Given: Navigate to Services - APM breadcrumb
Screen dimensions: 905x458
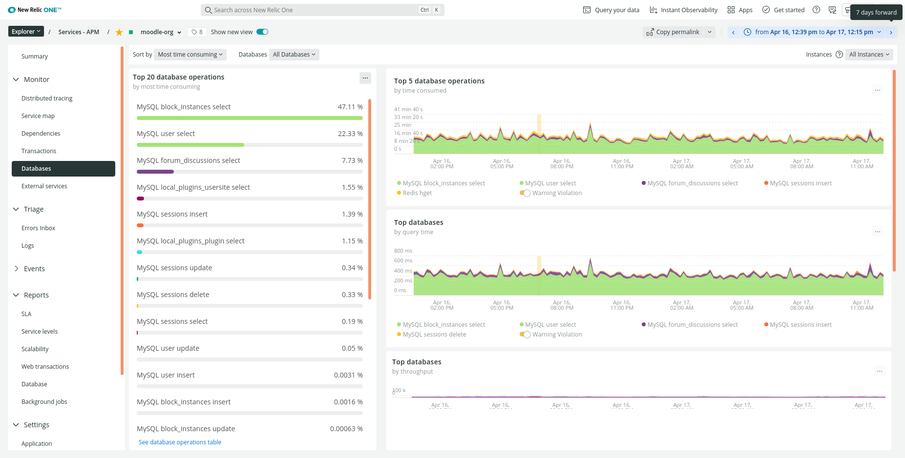Looking at the screenshot, I should 79,32.
